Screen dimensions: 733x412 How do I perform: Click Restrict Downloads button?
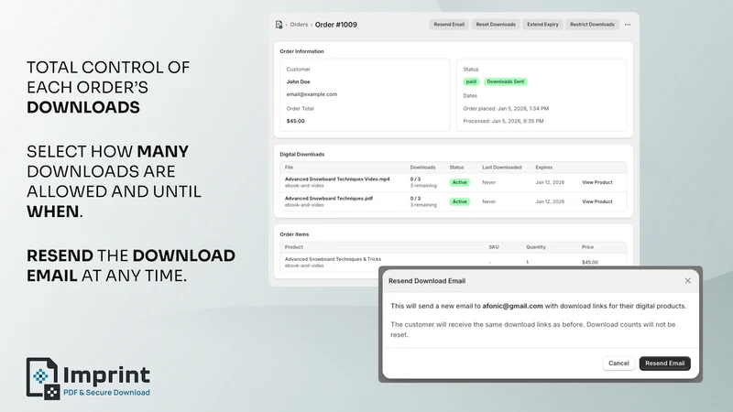tap(592, 25)
